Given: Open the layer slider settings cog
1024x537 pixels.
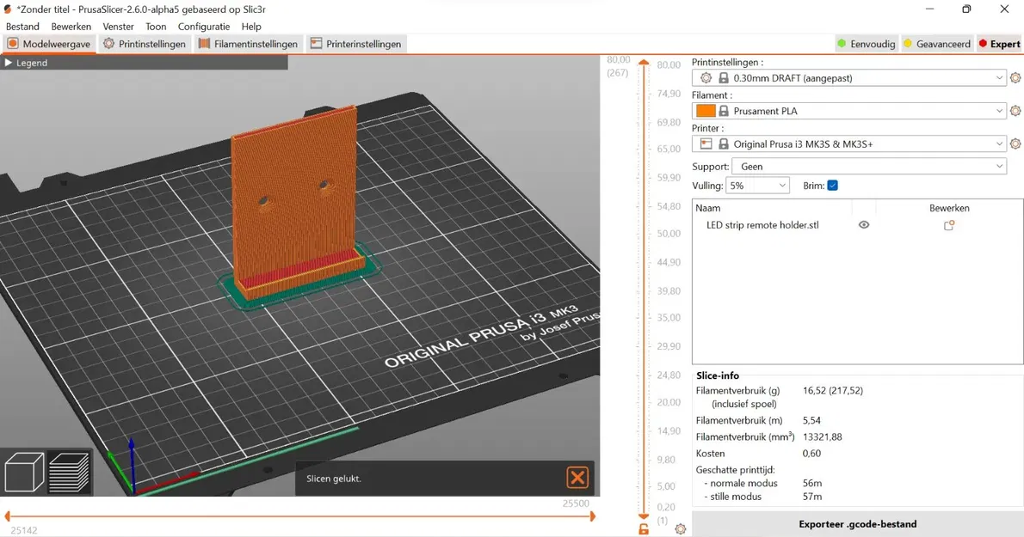Looking at the screenshot, I should click(x=681, y=529).
